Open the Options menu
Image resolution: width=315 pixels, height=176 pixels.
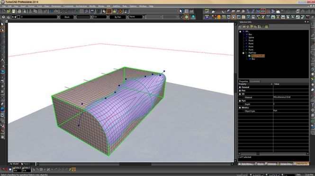pos(133,6)
